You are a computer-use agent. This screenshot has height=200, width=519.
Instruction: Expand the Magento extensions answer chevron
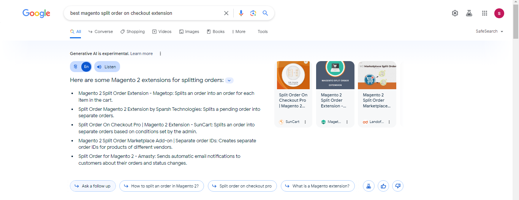click(x=229, y=80)
